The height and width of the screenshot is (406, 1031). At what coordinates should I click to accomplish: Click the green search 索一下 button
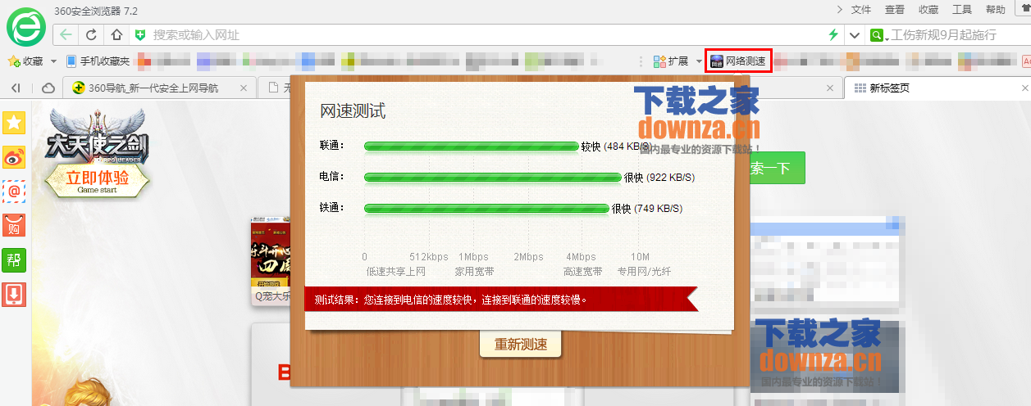click(777, 168)
